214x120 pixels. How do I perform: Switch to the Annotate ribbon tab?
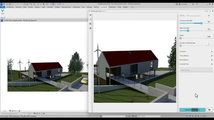point(50,7)
